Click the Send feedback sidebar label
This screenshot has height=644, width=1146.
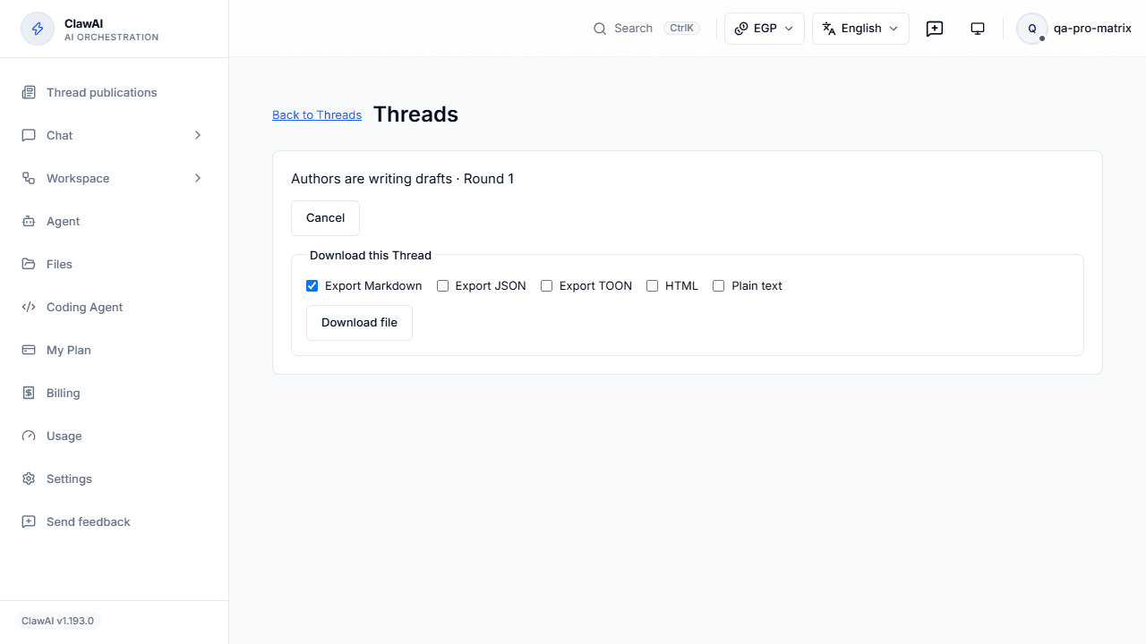89,521
